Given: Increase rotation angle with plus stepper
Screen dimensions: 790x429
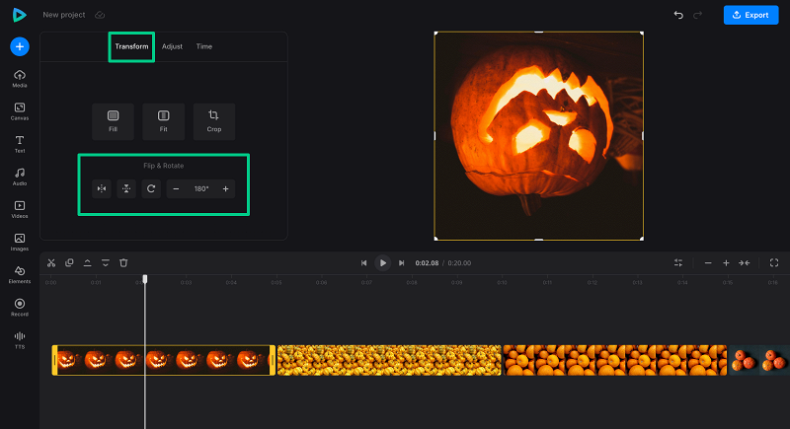Looking at the screenshot, I should tap(225, 188).
